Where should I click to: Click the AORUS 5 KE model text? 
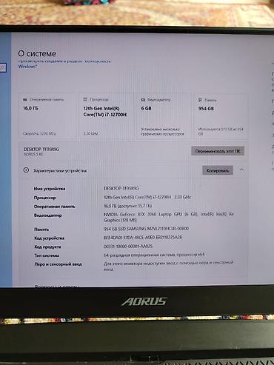point(33,154)
